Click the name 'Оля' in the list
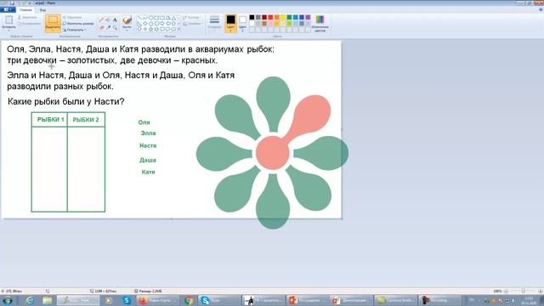Screen dimensions: 544x306 pyautogui.click(x=144, y=122)
